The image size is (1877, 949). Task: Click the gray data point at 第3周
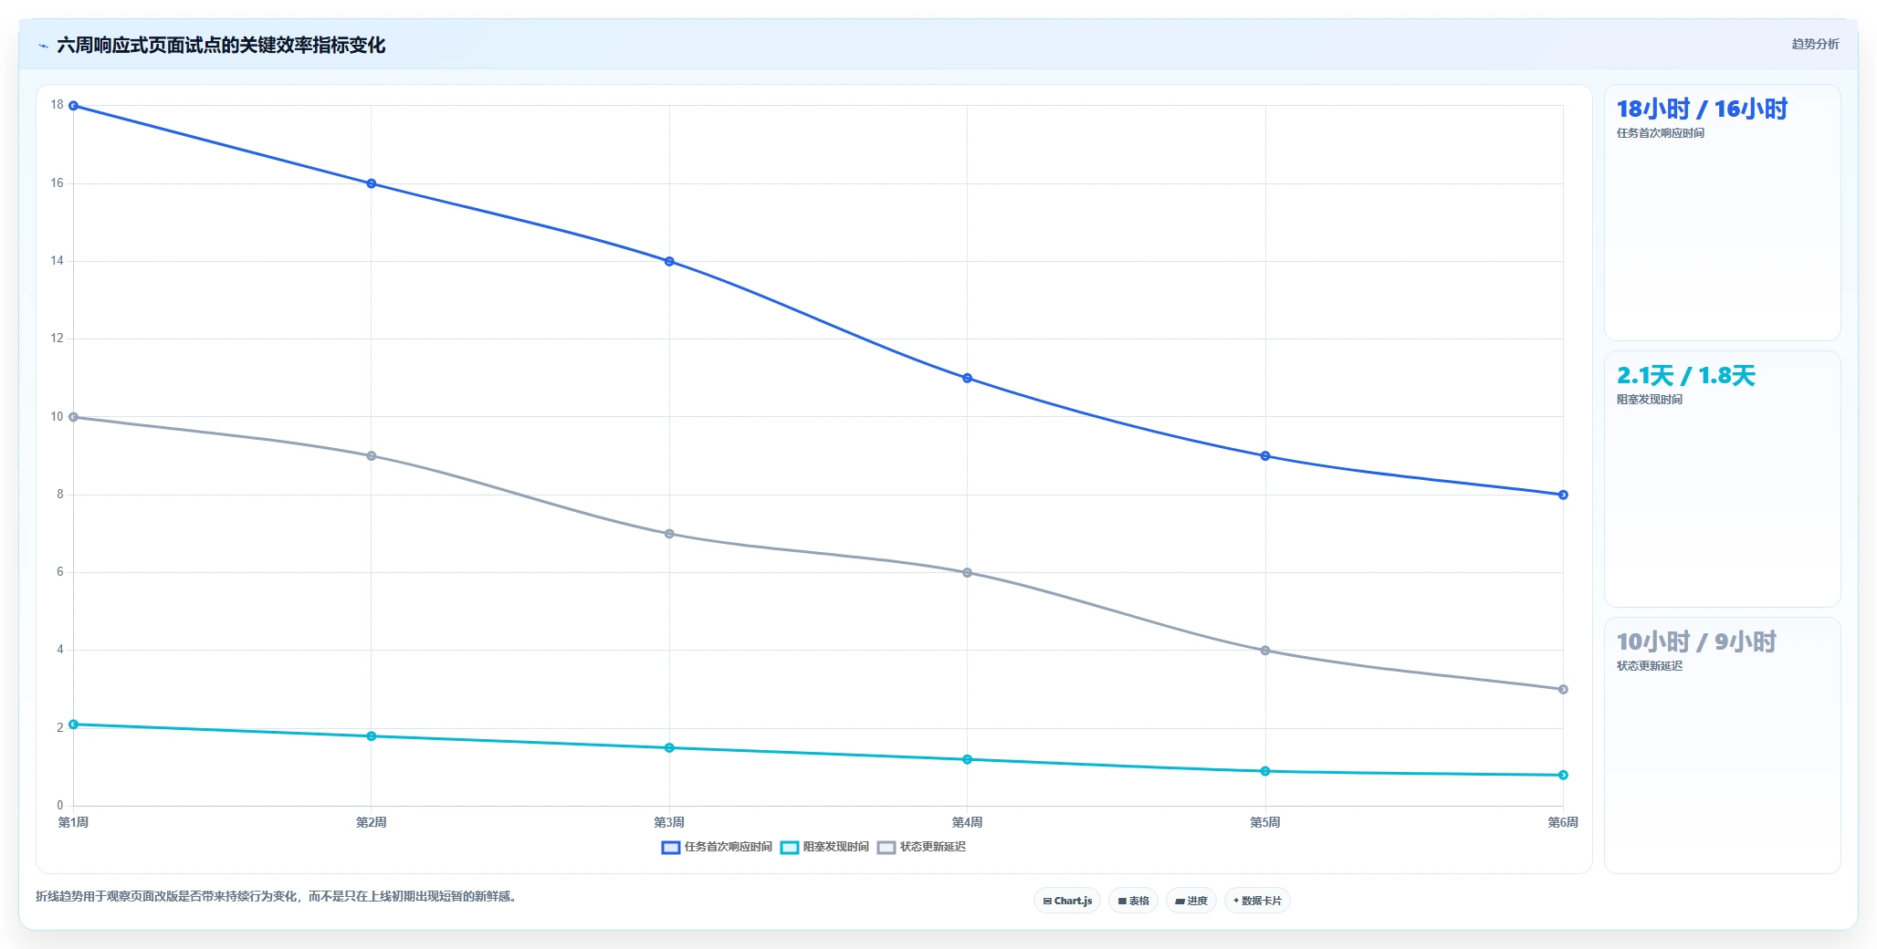(x=669, y=534)
